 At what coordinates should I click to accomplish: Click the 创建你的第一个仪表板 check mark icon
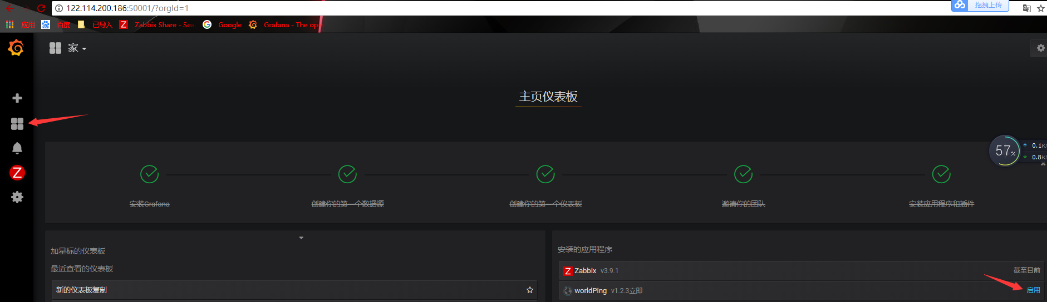click(545, 174)
